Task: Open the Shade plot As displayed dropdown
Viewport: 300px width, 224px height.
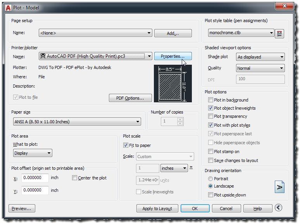Action: [x=260, y=57]
